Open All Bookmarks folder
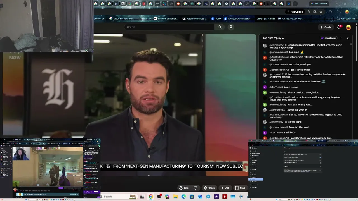 tap(346, 19)
